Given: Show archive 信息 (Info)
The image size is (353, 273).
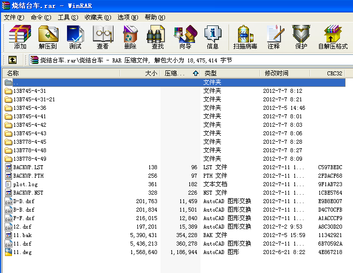Looking at the screenshot, I should pos(212,37).
